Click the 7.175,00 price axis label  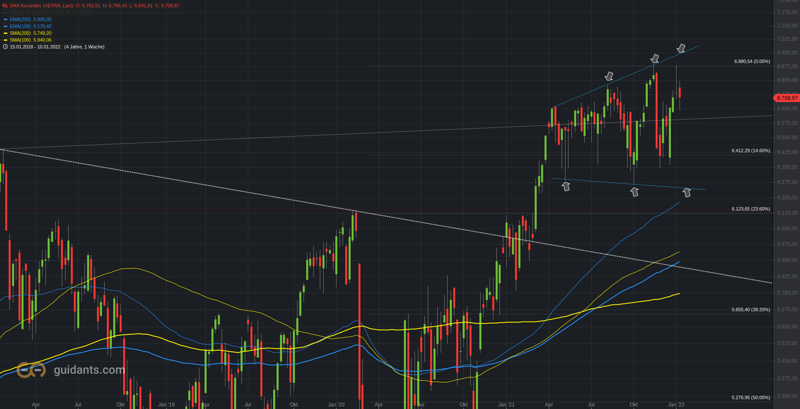[x=787, y=12]
